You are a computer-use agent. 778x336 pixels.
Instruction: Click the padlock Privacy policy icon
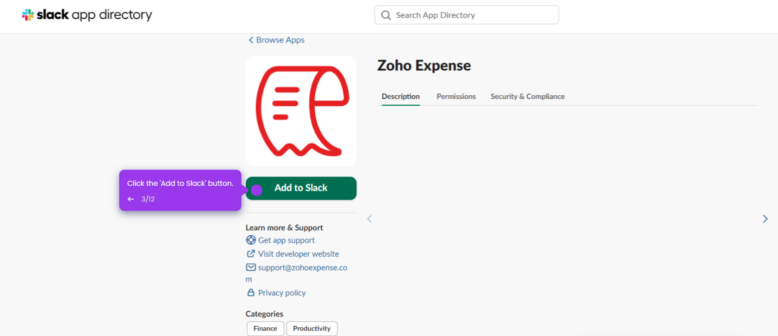(251, 293)
